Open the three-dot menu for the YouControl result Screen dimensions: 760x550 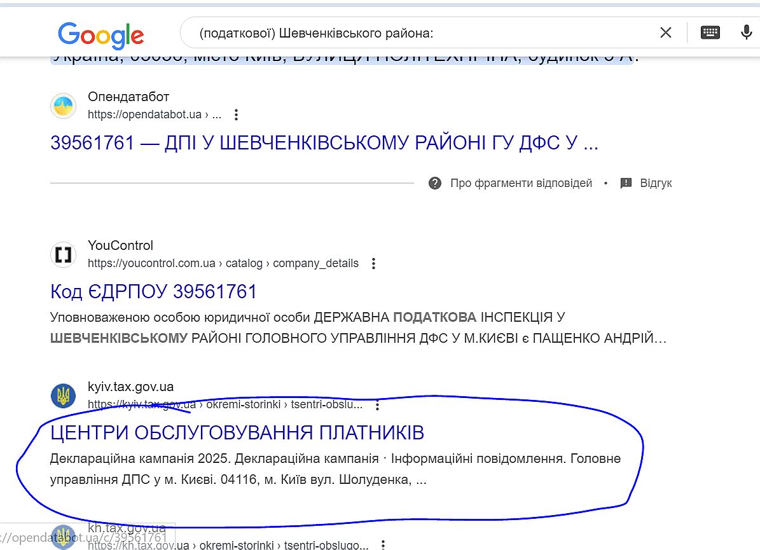[x=373, y=263]
